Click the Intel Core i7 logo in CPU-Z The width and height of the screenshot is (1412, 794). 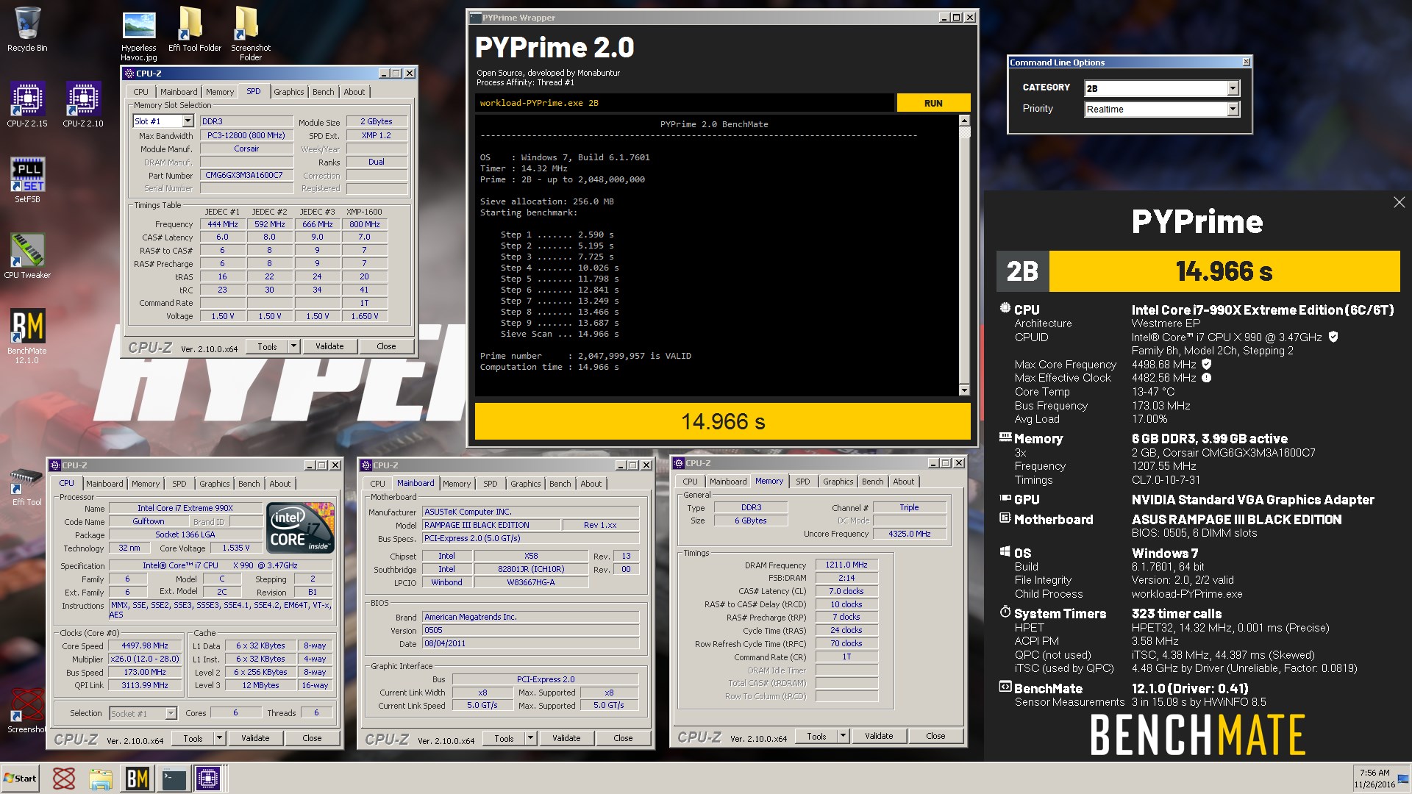point(300,527)
